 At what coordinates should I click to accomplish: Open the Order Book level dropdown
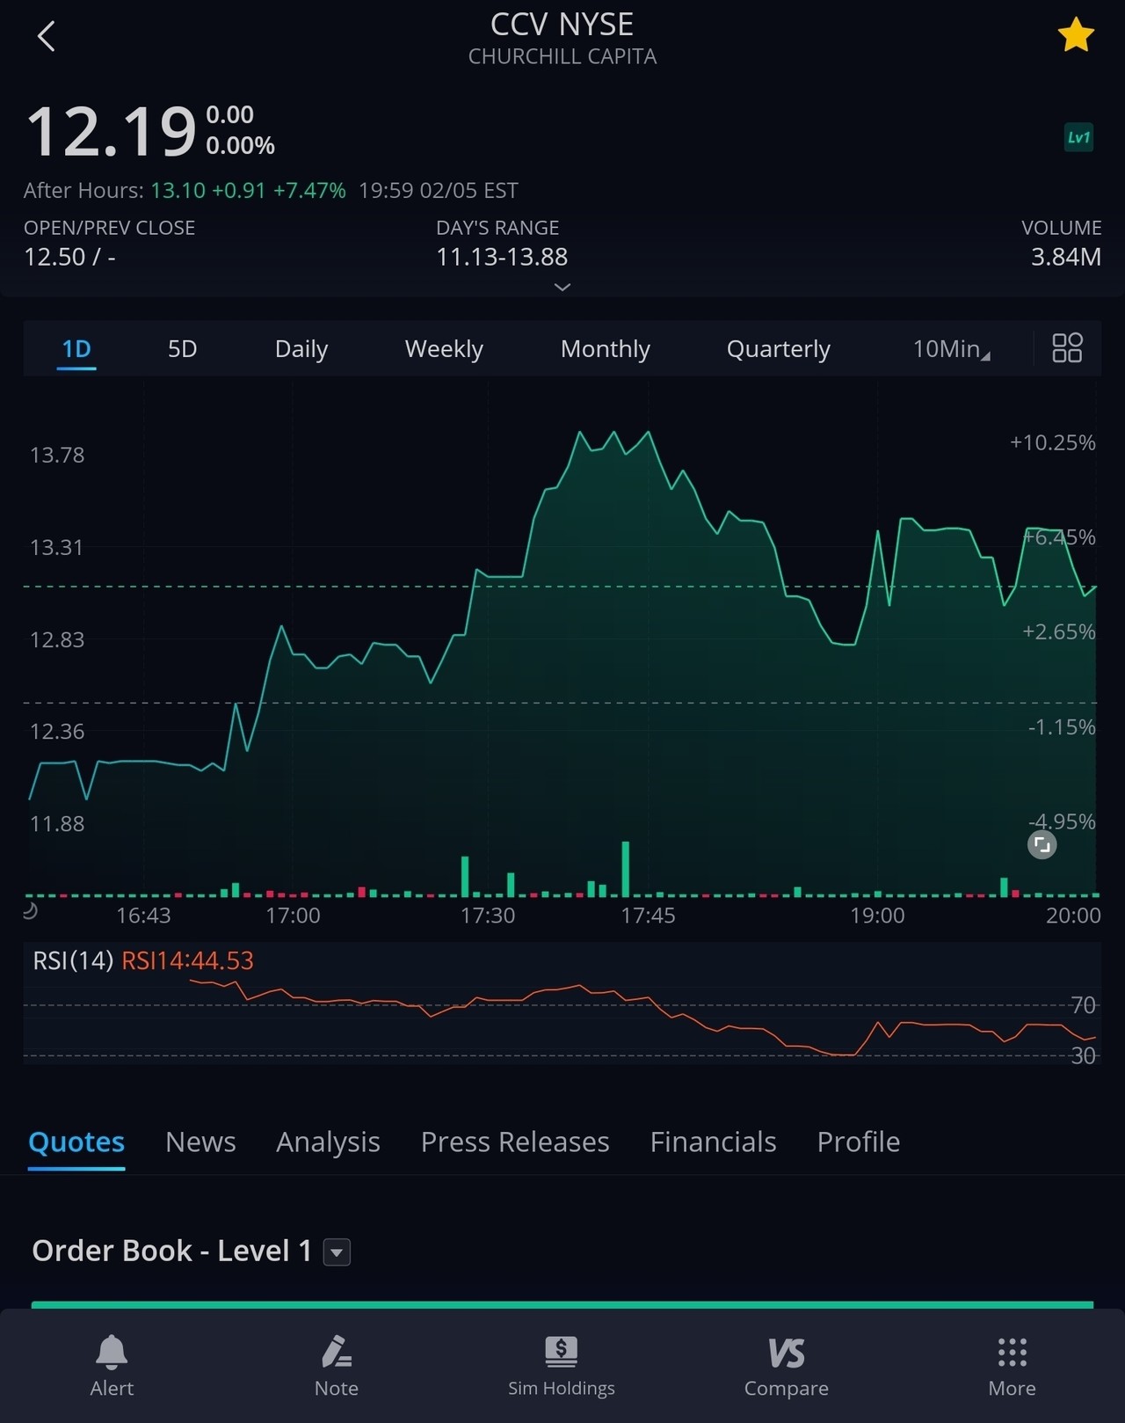[337, 1252]
